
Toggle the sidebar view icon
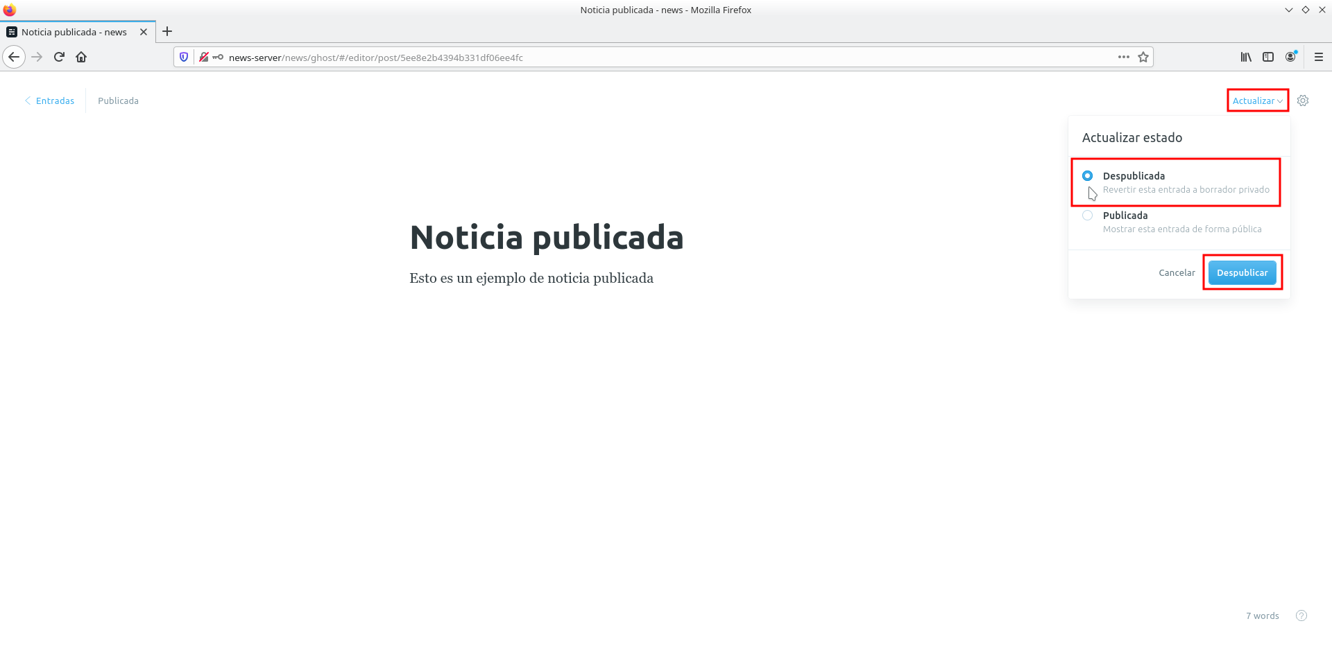point(1268,57)
